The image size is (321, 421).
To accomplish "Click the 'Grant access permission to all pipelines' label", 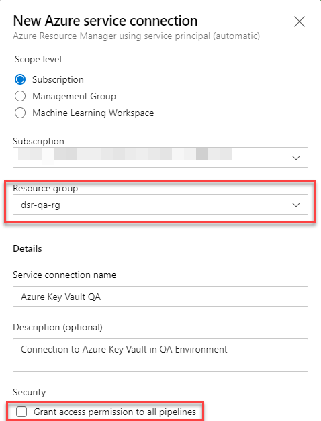I will coord(115,412).
